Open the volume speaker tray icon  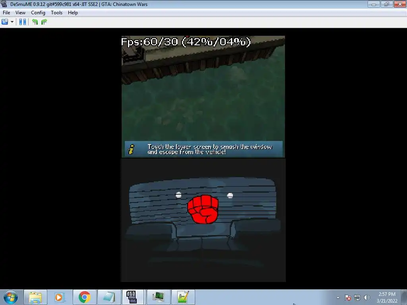366,297
